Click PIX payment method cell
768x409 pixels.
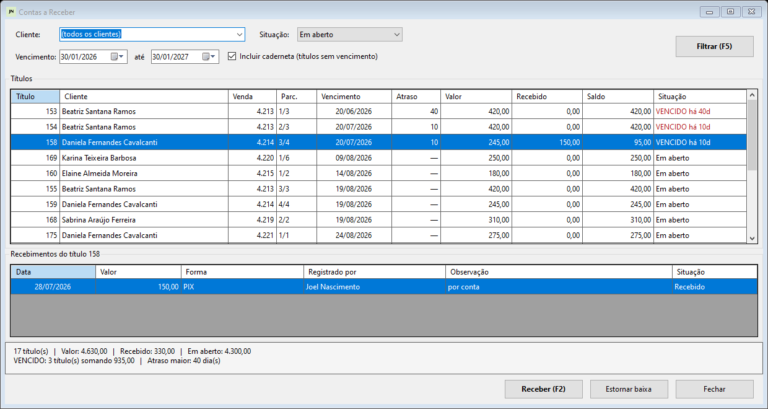coord(243,287)
